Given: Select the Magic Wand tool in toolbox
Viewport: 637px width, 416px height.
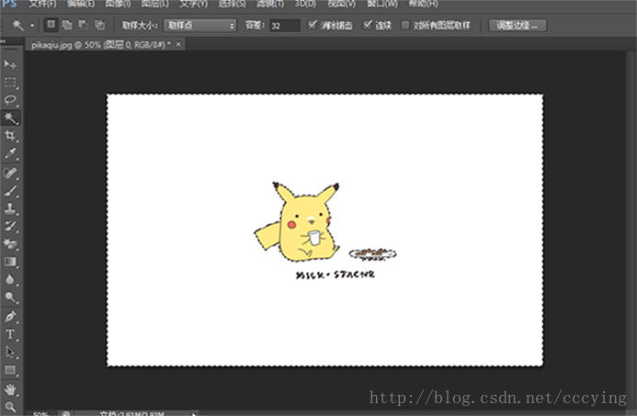Looking at the screenshot, I should pos(10,118).
